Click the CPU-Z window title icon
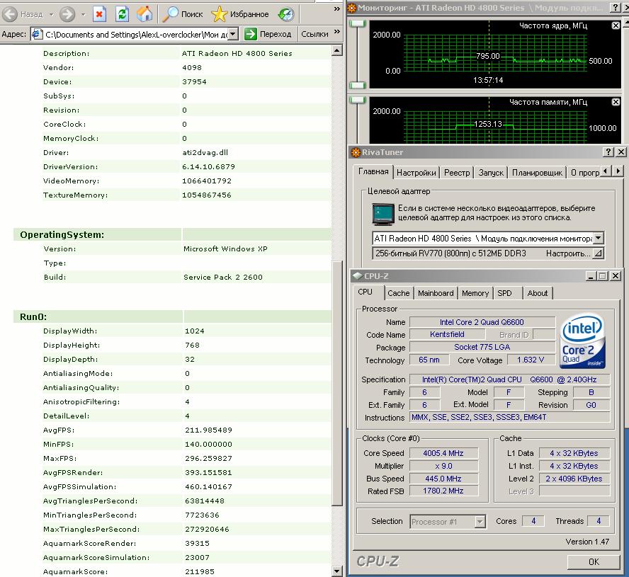 coord(358,276)
